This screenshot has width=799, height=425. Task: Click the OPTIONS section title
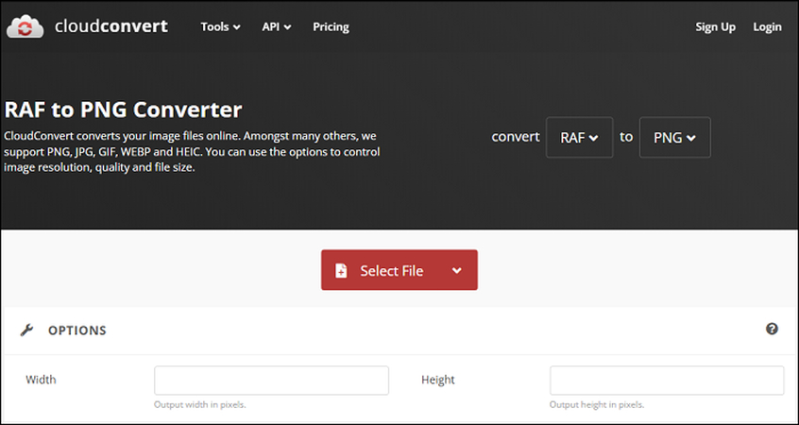pos(77,331)
